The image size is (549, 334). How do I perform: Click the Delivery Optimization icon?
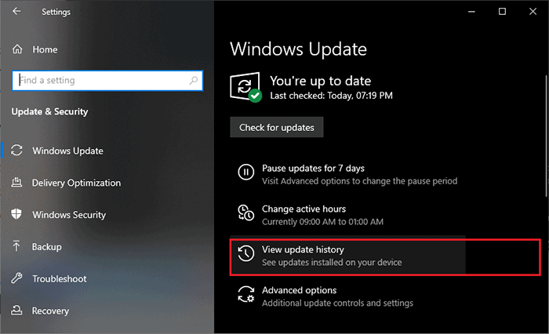pos(16,183)
